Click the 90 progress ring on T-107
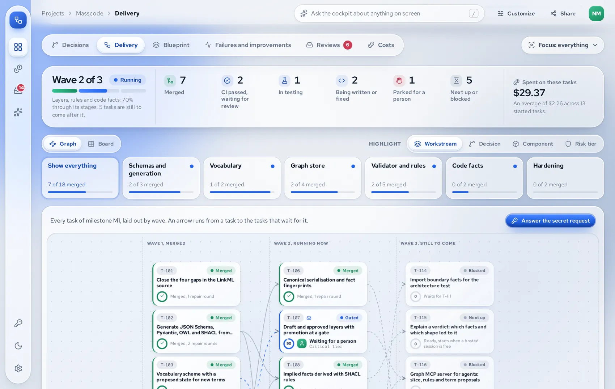Screen dimensions: 615x389 point(289,343)
